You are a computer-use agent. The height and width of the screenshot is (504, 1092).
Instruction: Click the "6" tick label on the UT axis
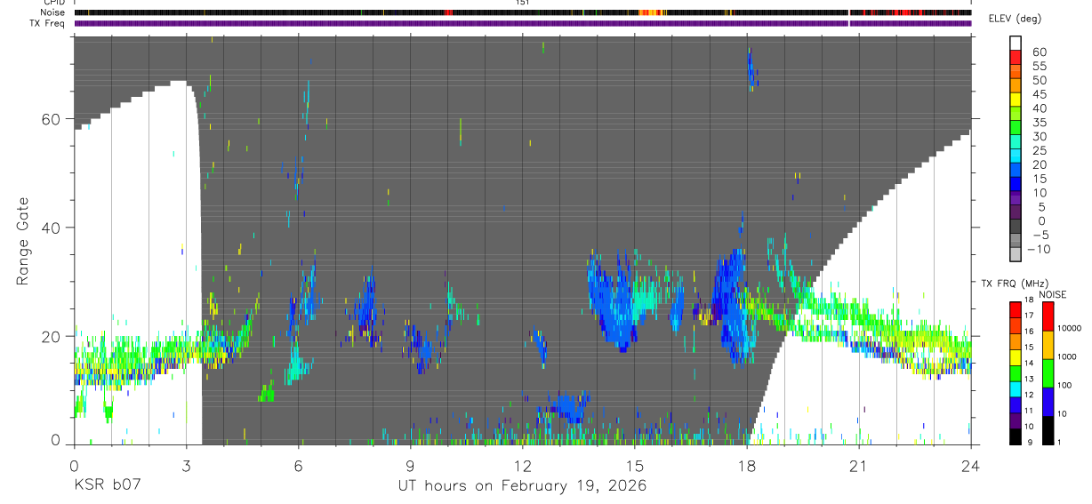click(x=298, y=465)
